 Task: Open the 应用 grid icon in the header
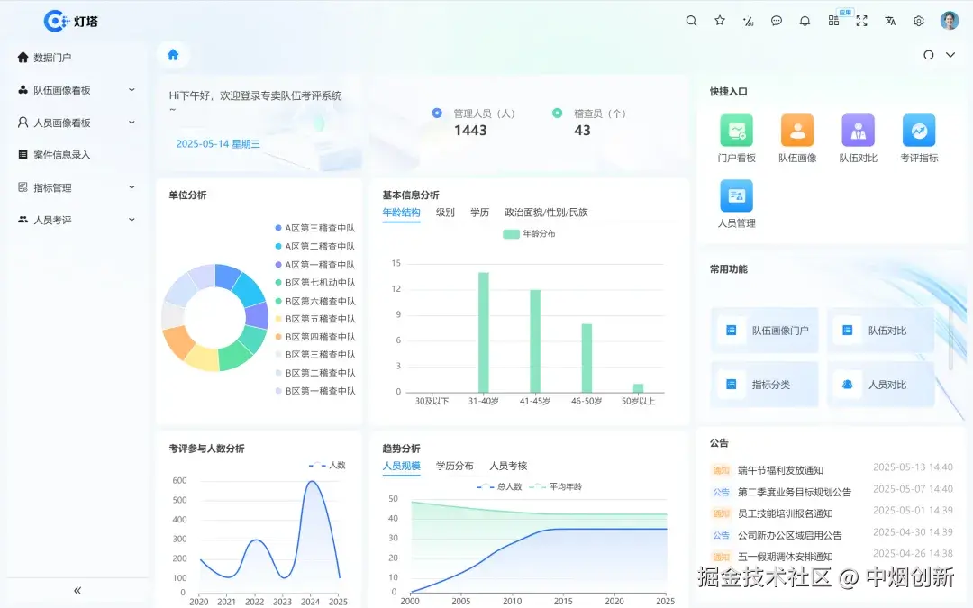click(x=833, y=20)
